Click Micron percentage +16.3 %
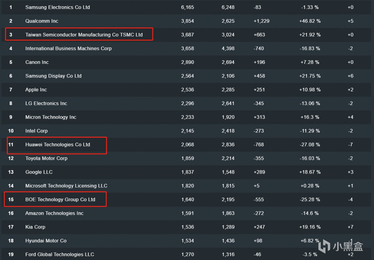This screenshot has width=374, height=260. pos(310,117)
